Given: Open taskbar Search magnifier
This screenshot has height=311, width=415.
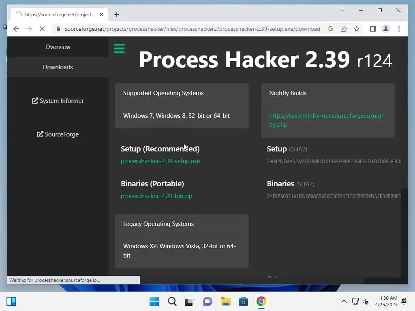Looking at the screenshot, I should pyautogui.click(x=172, y=301).
